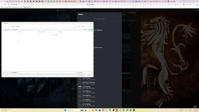Sort by the Дата изменения column
Image resolution: width=199 pixels, height=112 pixels.
coord(42,32)
